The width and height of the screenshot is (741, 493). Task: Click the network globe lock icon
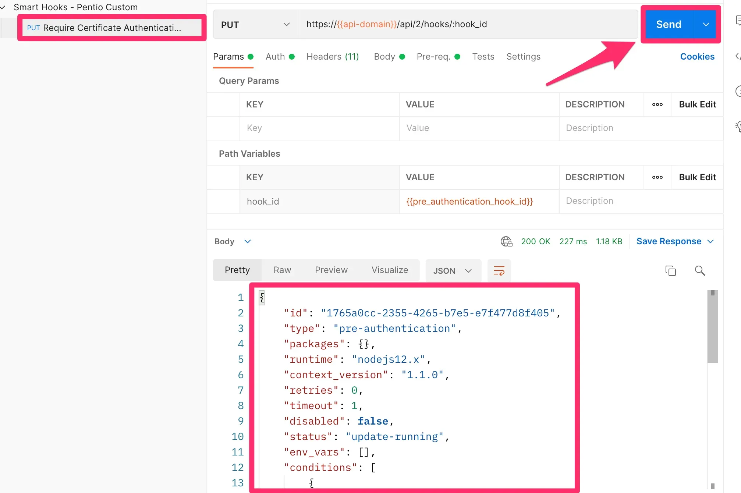pyautogui.click(x=506, y=241)
